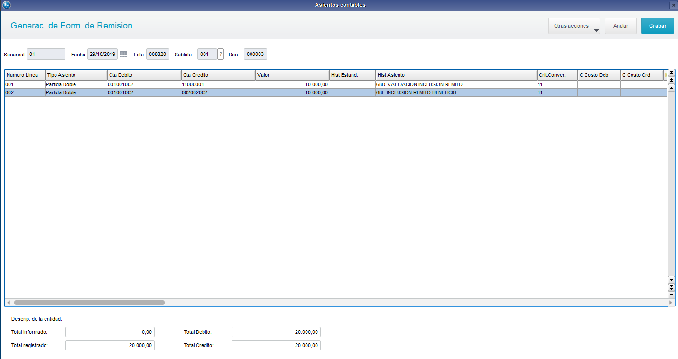Screen dimensions: 678x359
Task: Click Crit.Conver. value 11 in row 002
Action: click(x=557, y=93)
